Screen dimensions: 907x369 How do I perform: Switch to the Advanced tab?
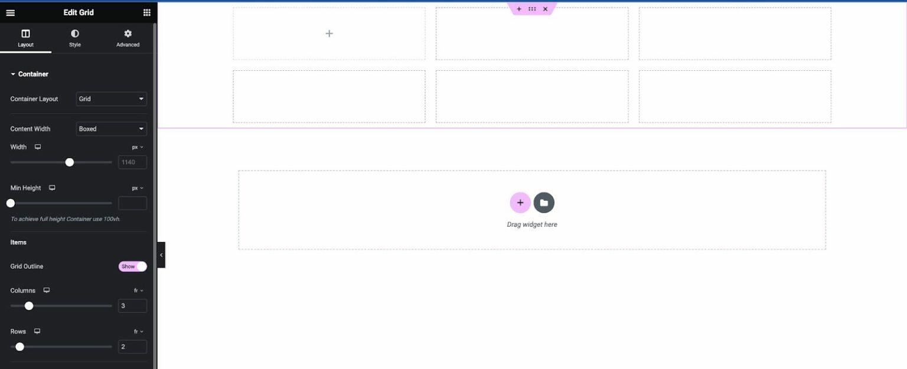point(128,37)
